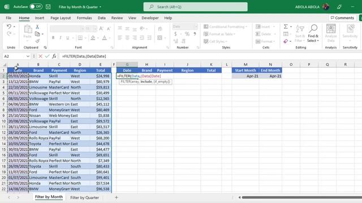Toggle Bold formatting
The image size is (362, 203).
[53, 38]
